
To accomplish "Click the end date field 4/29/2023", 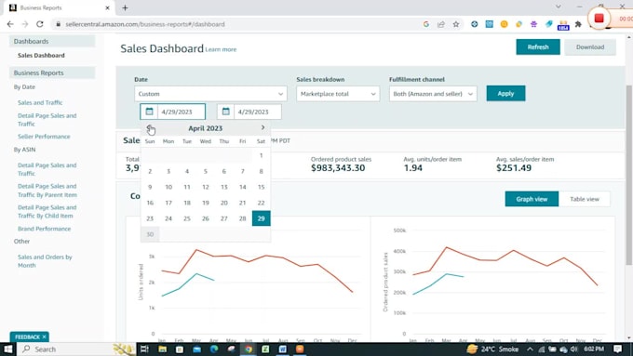I will coord(258,112).
